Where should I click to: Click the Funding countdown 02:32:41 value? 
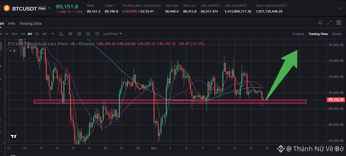(x=147, y=11)
